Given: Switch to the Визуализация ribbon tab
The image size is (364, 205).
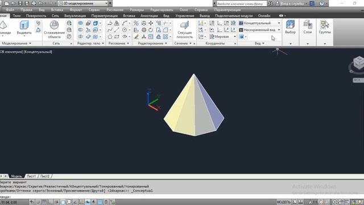Looking at the screenshot, I should click(x=75, y=15).
